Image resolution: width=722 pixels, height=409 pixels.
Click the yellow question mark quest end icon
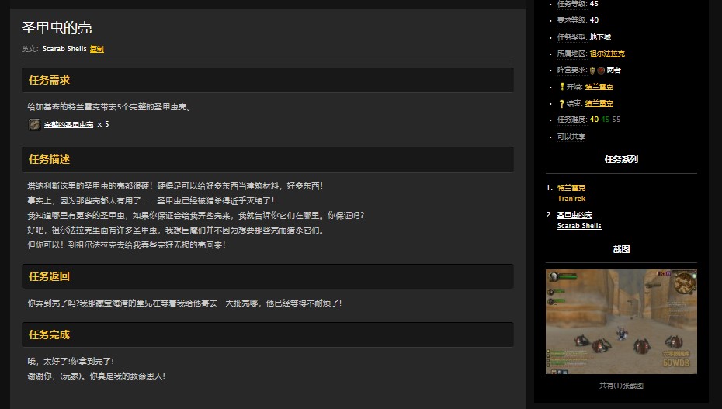pyautogui.click(x=562, y=103)
